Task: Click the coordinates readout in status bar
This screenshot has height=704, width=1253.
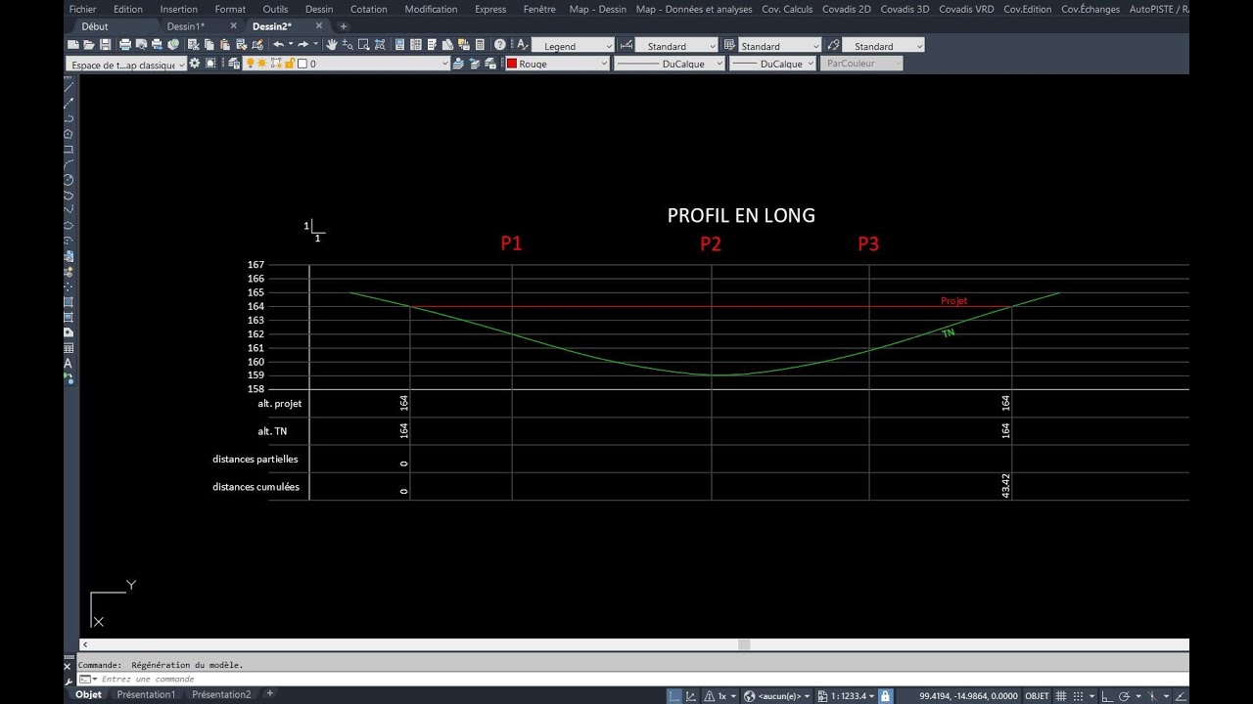Action: coord(969,695)
